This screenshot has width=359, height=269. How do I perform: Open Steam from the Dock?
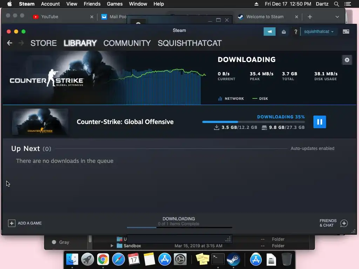coord(233,259)
